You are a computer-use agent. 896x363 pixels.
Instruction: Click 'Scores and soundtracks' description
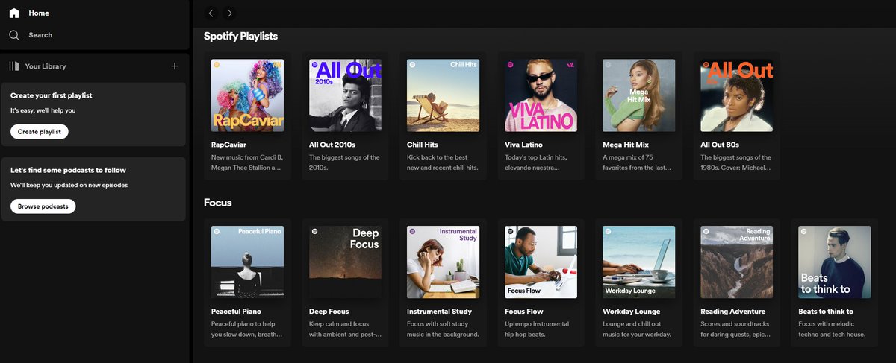point(736,329)
